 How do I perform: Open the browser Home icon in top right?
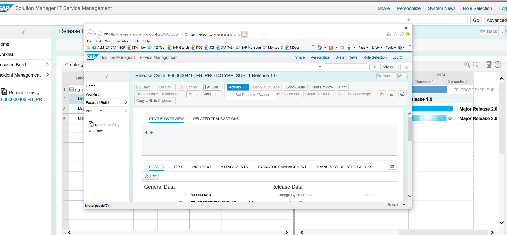point(389,34)
